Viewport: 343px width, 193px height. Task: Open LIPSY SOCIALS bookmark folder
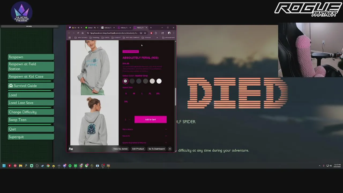pos(81,38)
